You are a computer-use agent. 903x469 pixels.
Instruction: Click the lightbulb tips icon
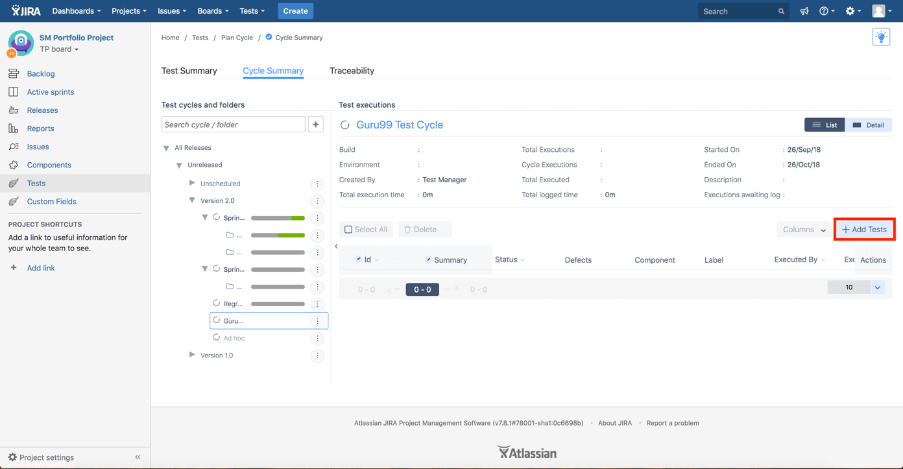click(881, 38)
